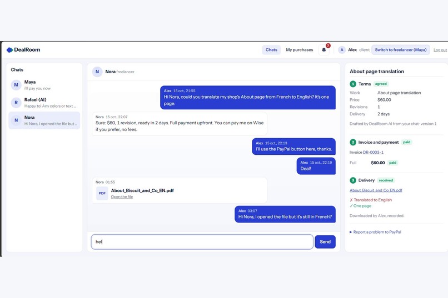The image size is (448, 298).
Task: Click the Log out link
Action: (440, 50)
